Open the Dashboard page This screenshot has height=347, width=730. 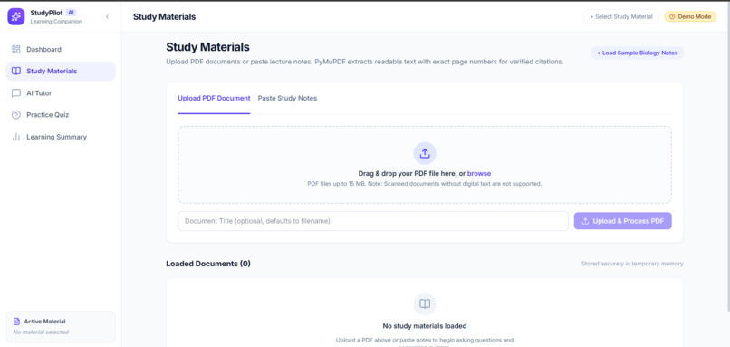click(x=61, y=49)
